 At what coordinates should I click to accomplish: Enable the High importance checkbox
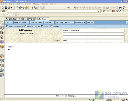7,26
